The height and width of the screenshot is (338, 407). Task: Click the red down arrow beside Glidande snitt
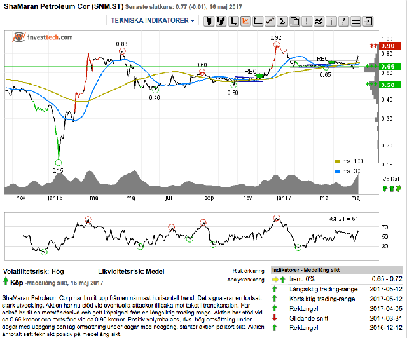(275, 318)
